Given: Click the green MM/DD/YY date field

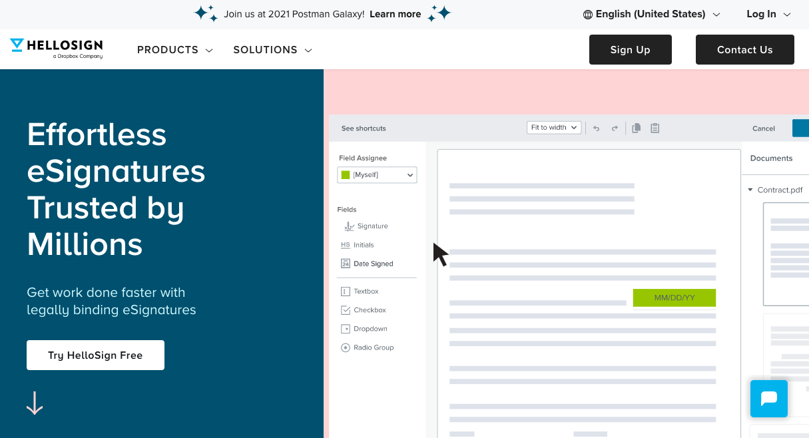Looking at the screenshot, I should (x=674, y=298).
